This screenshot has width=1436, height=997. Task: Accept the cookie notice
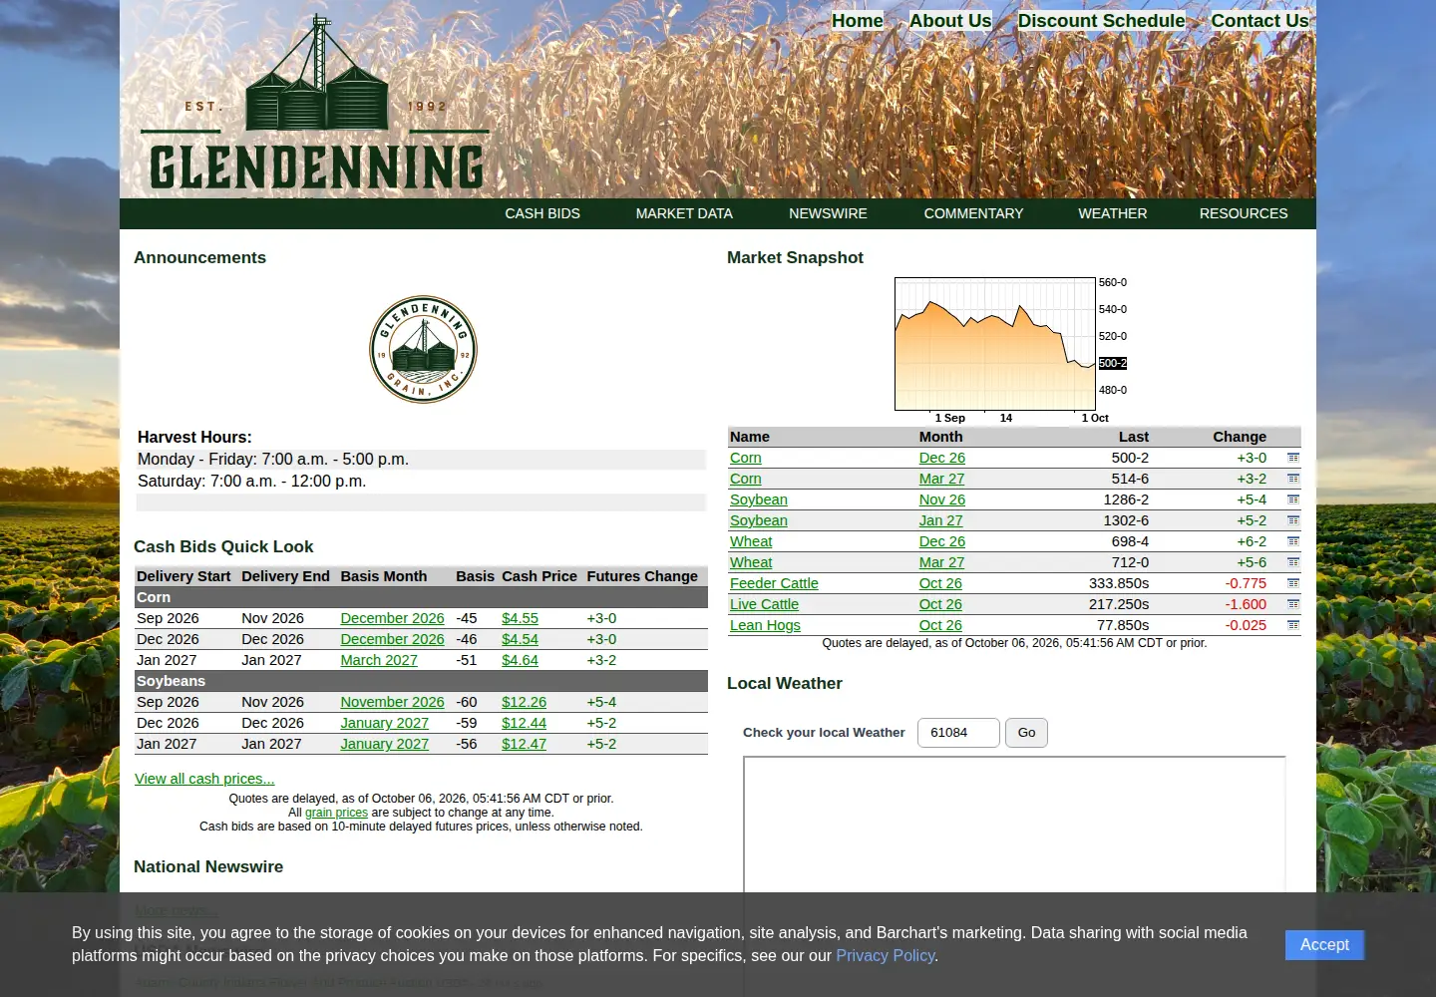tap(1324, 944)
